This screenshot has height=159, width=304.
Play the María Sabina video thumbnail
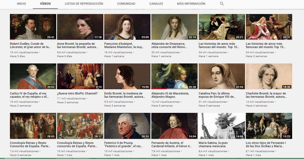tap(222, 126)
